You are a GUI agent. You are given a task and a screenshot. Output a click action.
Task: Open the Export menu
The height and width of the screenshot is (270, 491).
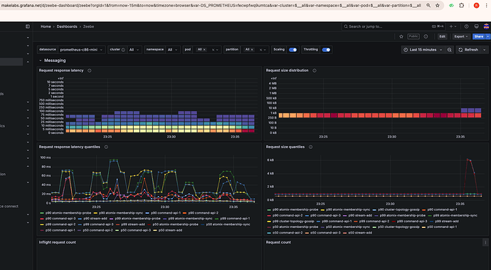click(x=461, y=37)
